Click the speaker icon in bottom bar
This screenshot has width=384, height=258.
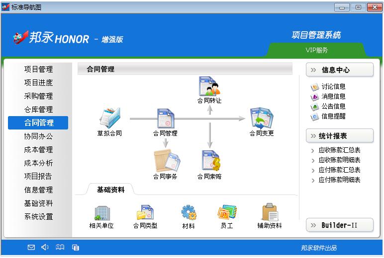pos(45,247)
